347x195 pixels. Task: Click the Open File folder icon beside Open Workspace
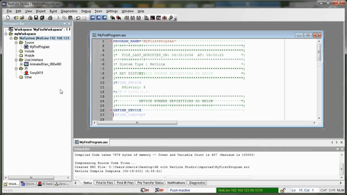pyautogui.click(x=22, y=18)
